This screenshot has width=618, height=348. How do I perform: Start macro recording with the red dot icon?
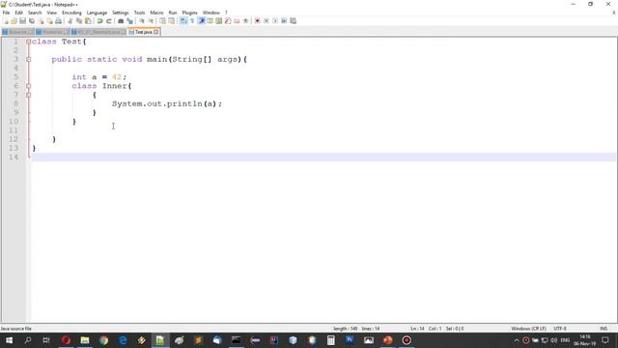258,21
